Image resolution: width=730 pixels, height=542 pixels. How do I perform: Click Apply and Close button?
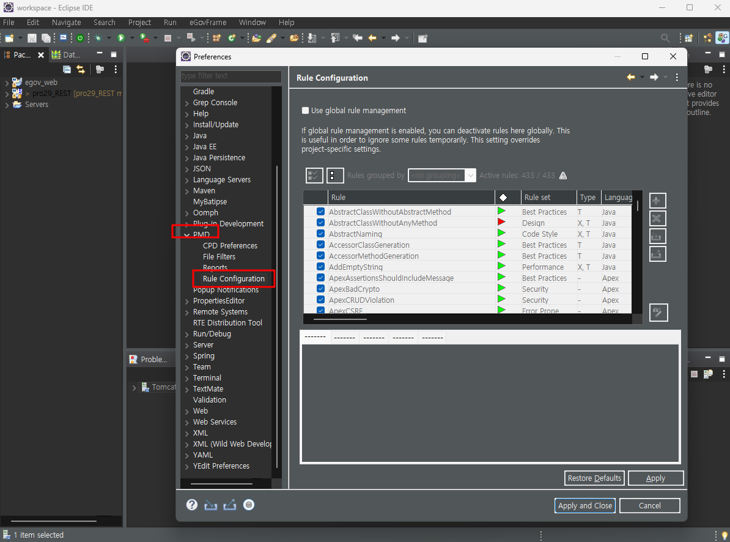pos(584,506)
